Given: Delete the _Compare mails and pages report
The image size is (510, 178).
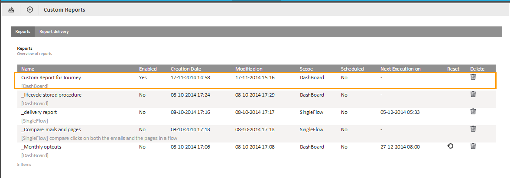Looking at the screenshot, I should tap(473, 129).
